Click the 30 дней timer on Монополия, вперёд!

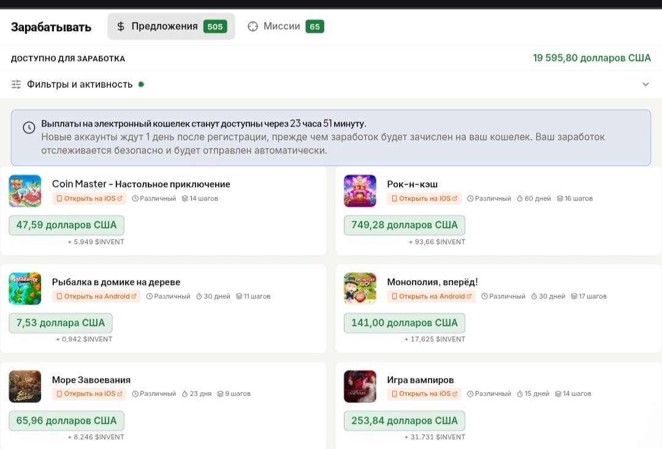(x=548, y=296)
